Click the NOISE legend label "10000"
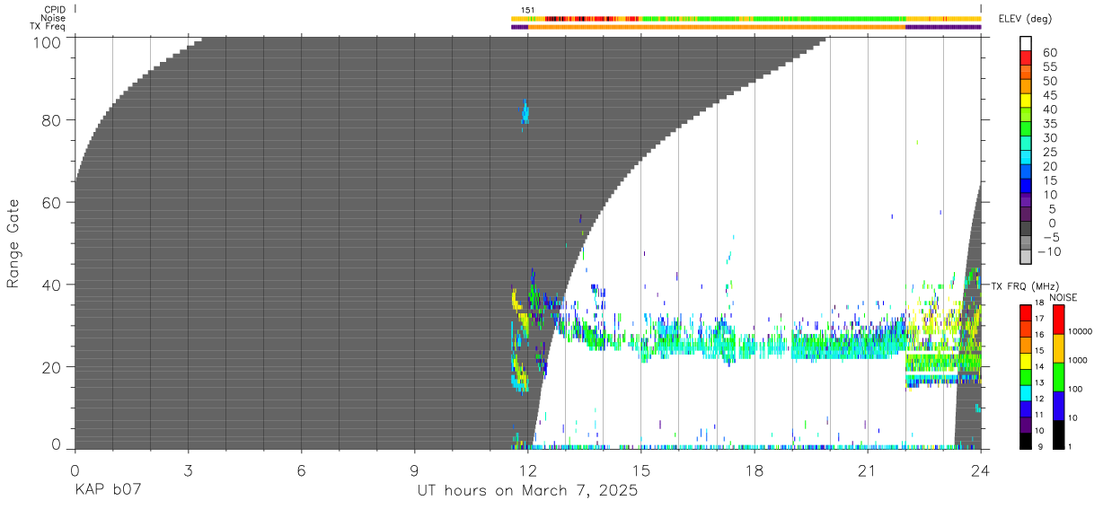Viewport: 1103px width, 509px height. click(x=1079, y=331)
